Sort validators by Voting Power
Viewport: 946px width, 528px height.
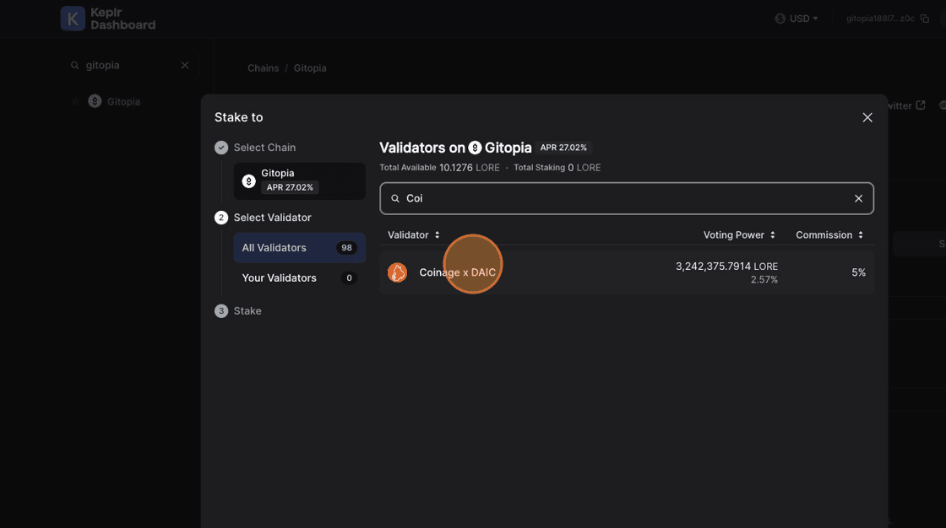tap(739, 235)
